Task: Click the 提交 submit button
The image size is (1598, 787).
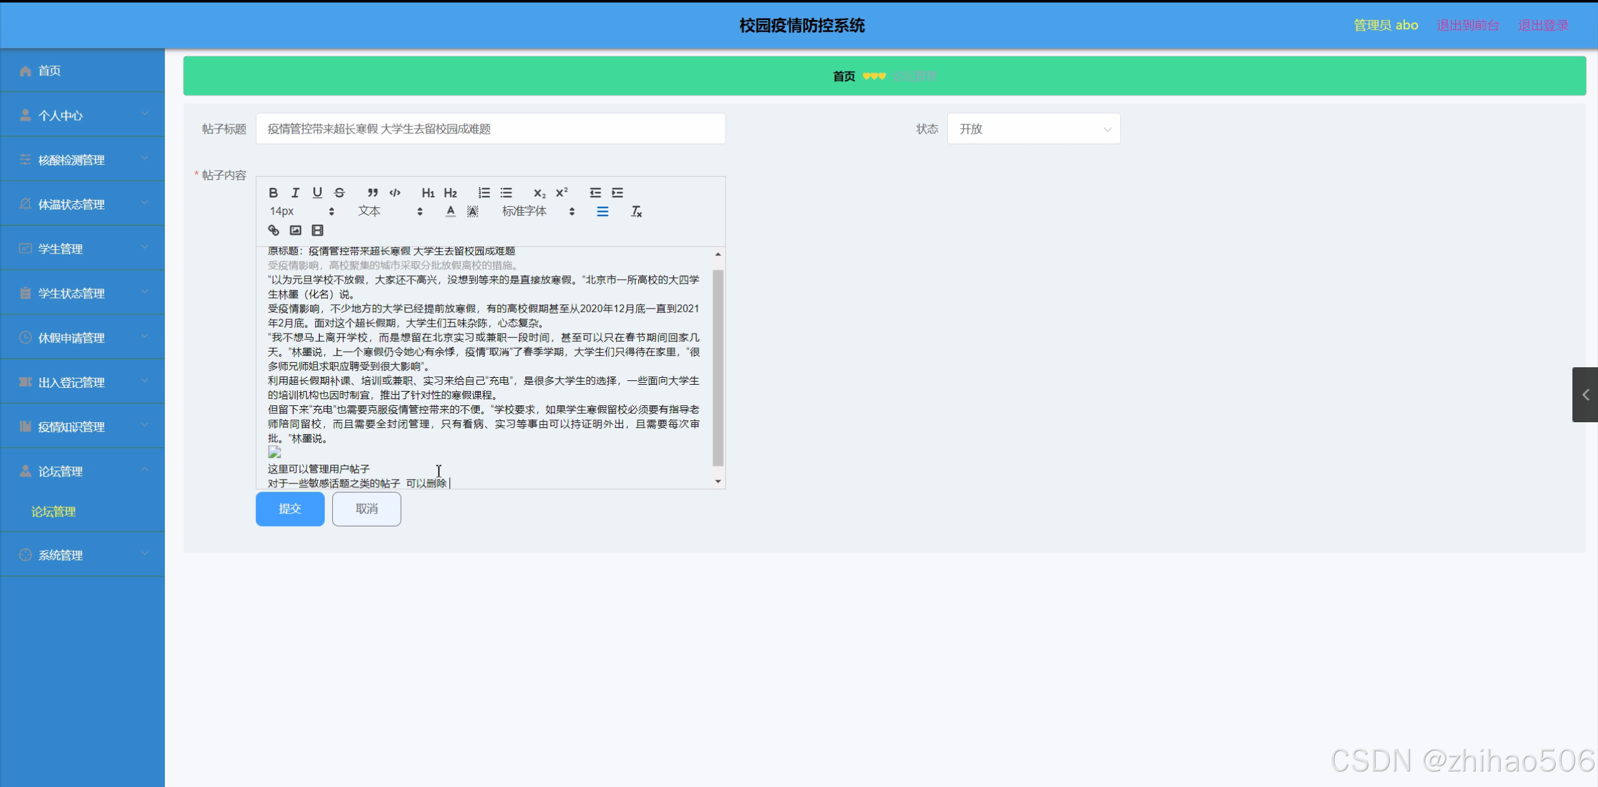Action: (290, 508)
